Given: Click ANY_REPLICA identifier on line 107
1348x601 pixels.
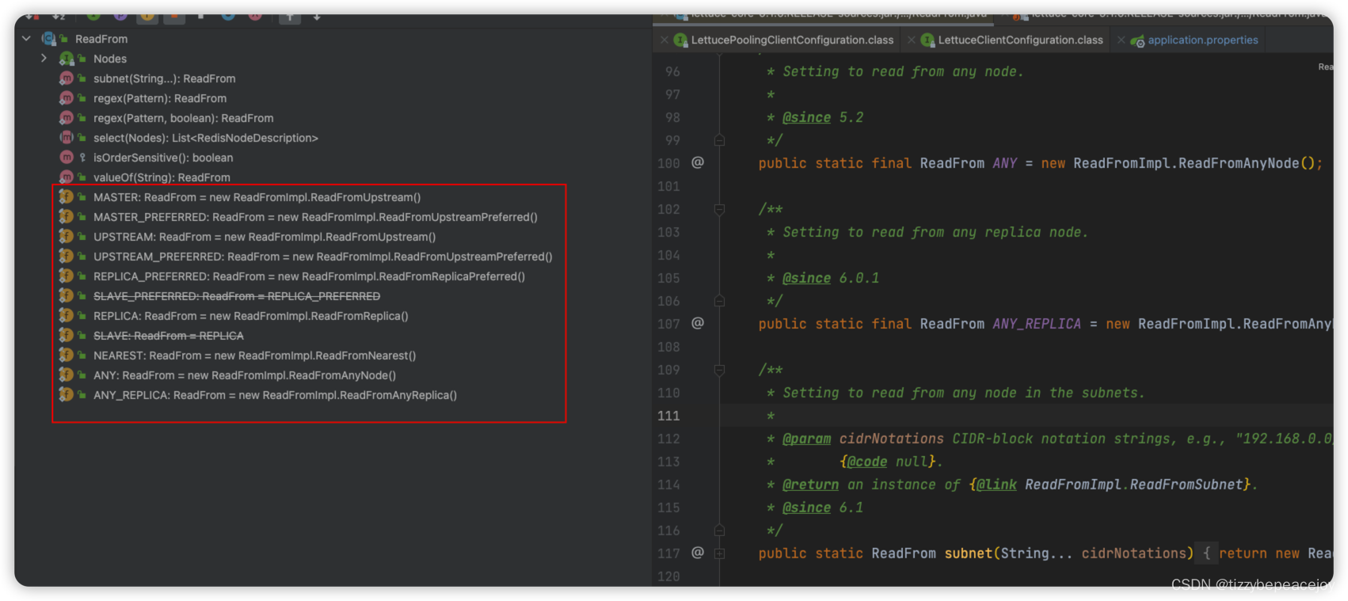Looking at the screenshot, I should pyautogui.click(x=1036, y=324).
